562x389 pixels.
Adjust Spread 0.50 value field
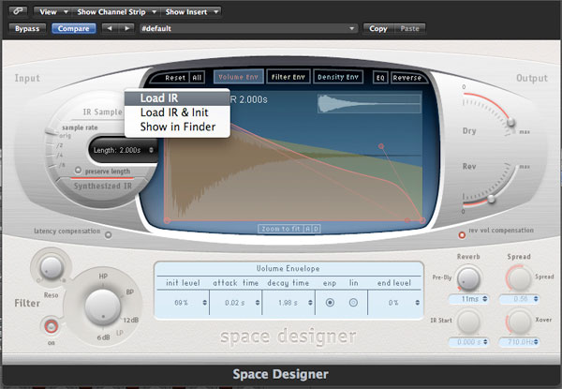click(519, 299)
